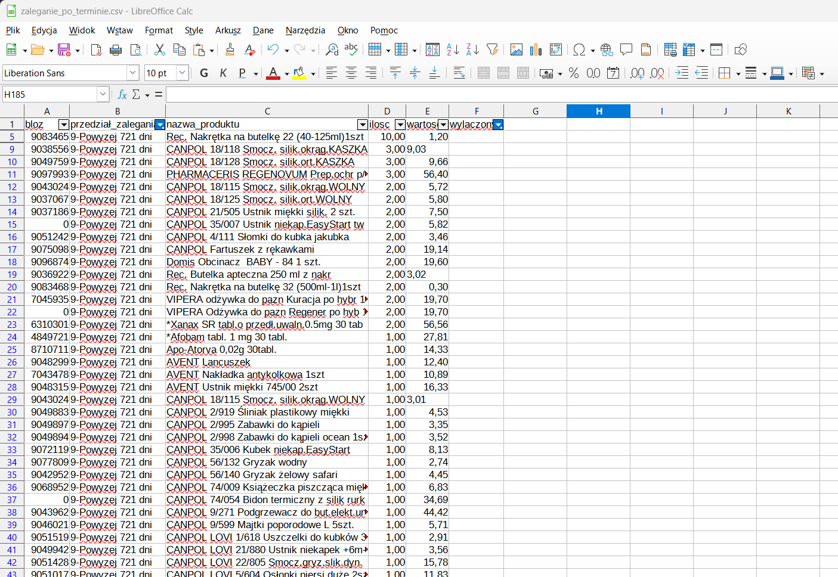Viewport: 838px width, 577px height.
Task: Select the Clone Formatting paintbrush icon
Action: (x=230, y=50)
